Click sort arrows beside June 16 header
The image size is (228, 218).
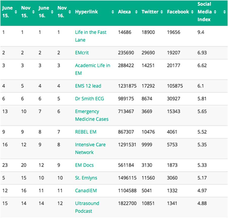[x=52, y=12]
